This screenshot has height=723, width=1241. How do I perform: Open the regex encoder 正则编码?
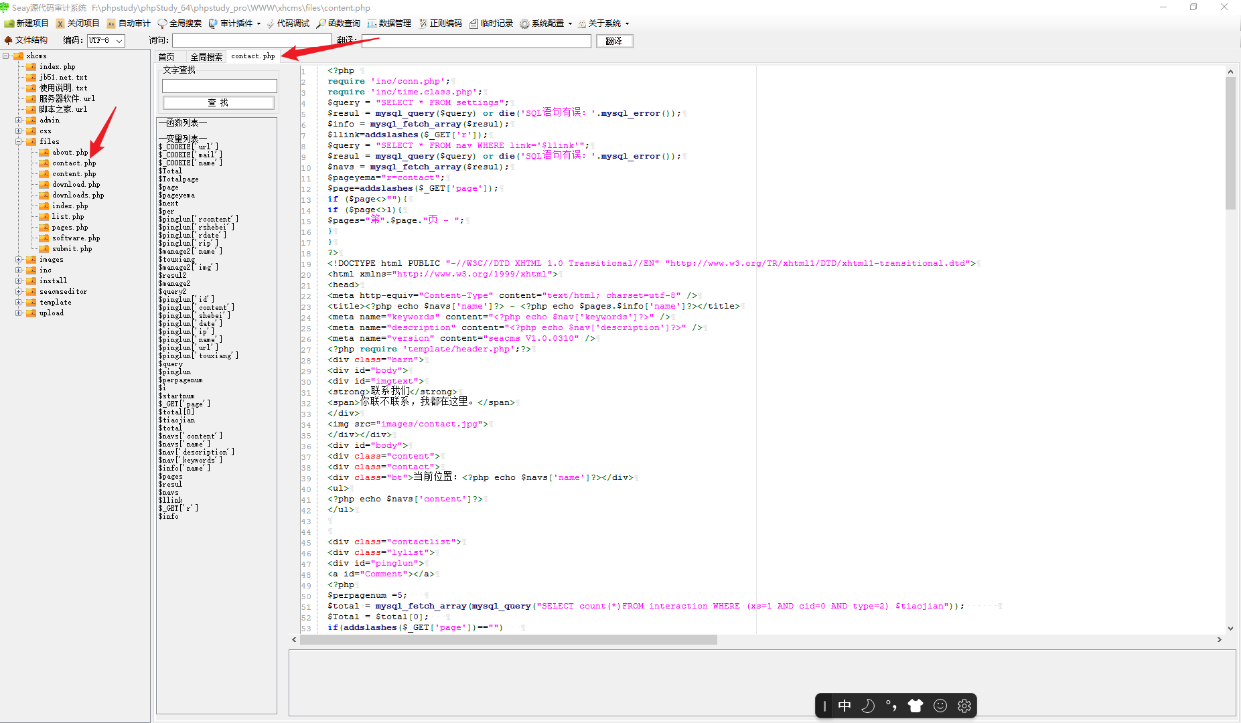(x=446, y=23)
